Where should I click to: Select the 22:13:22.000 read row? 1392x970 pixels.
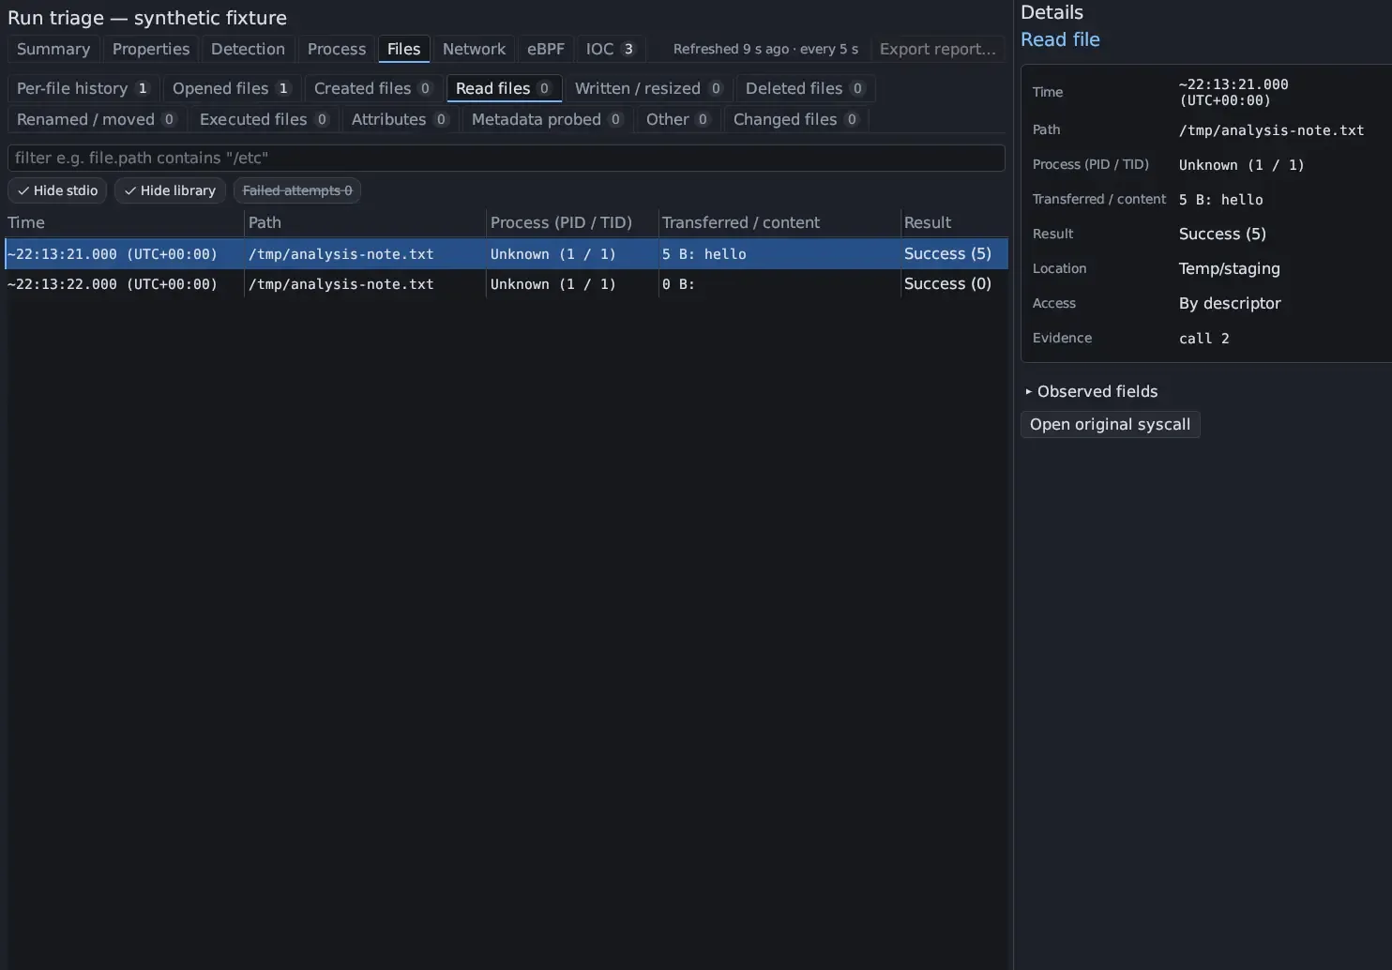coord(507,284)
